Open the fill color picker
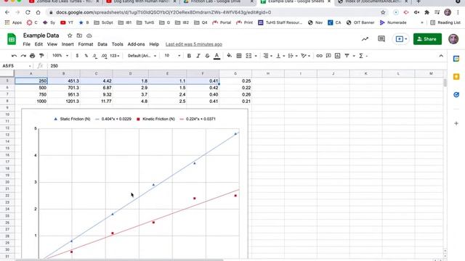This screenshot has height=261, width=465. click(x=230, y=56)
